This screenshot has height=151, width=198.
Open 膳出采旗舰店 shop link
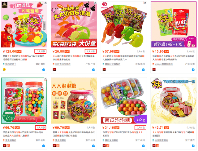[111, 140]
